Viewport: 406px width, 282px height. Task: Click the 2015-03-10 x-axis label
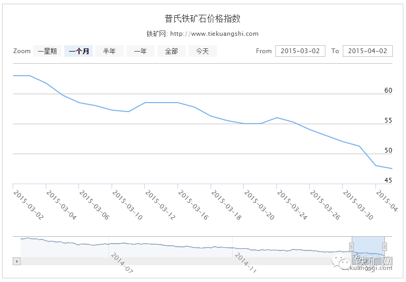pyautogui.click(x=127, y=205)
